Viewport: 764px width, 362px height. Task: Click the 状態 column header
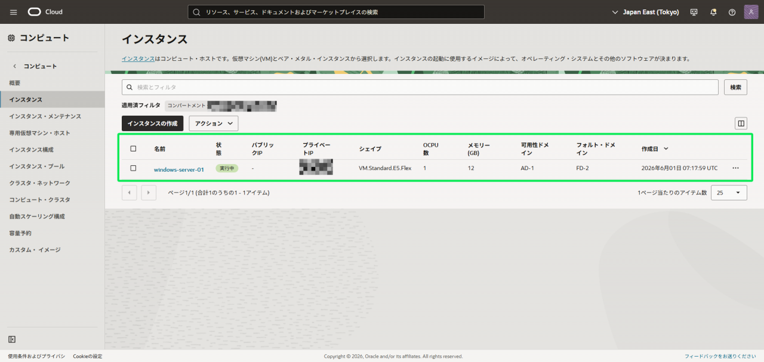[218, 148]
